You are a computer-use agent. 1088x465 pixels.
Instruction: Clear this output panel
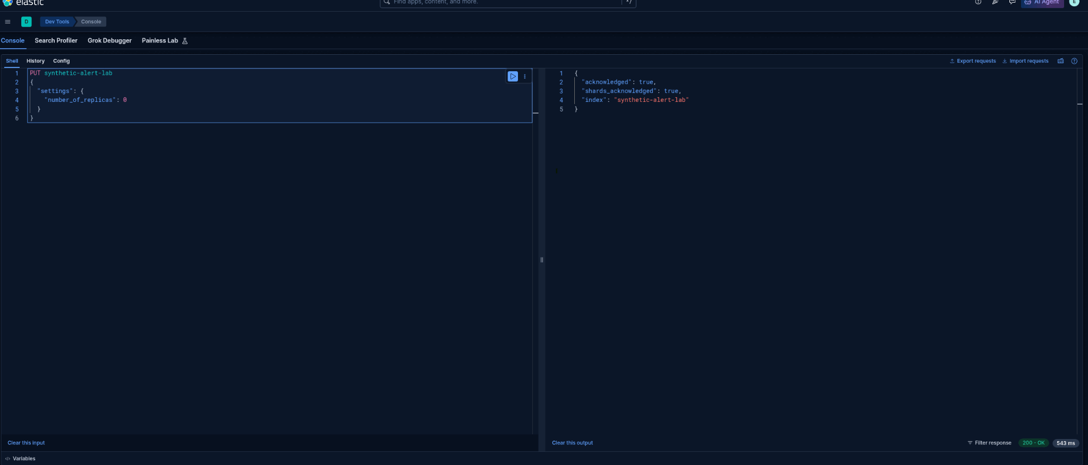point(572,443)
